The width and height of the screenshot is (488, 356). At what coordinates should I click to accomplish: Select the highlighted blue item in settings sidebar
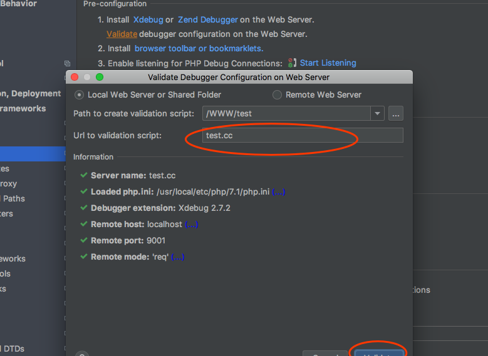33,154
